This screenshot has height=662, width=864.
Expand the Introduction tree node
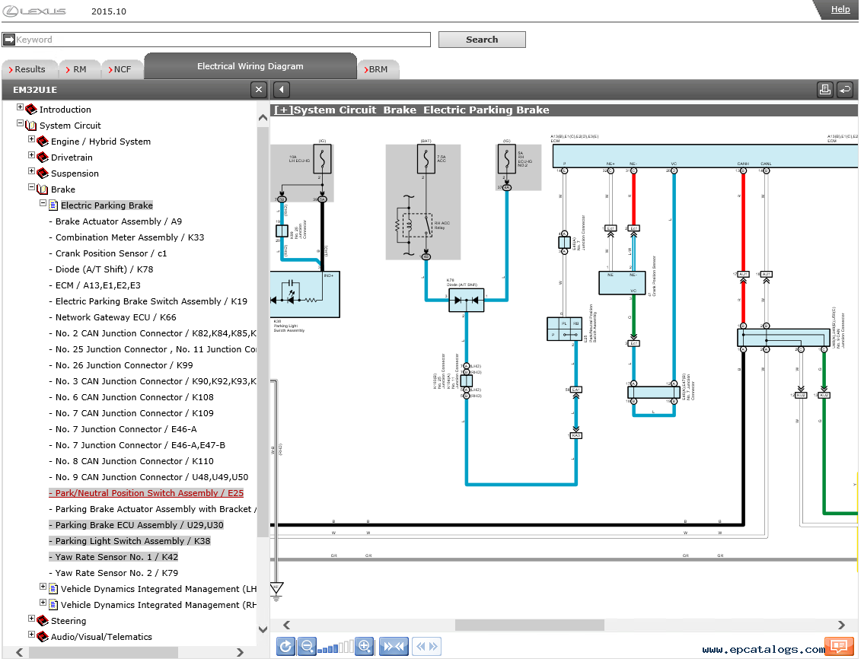(20, 107)
